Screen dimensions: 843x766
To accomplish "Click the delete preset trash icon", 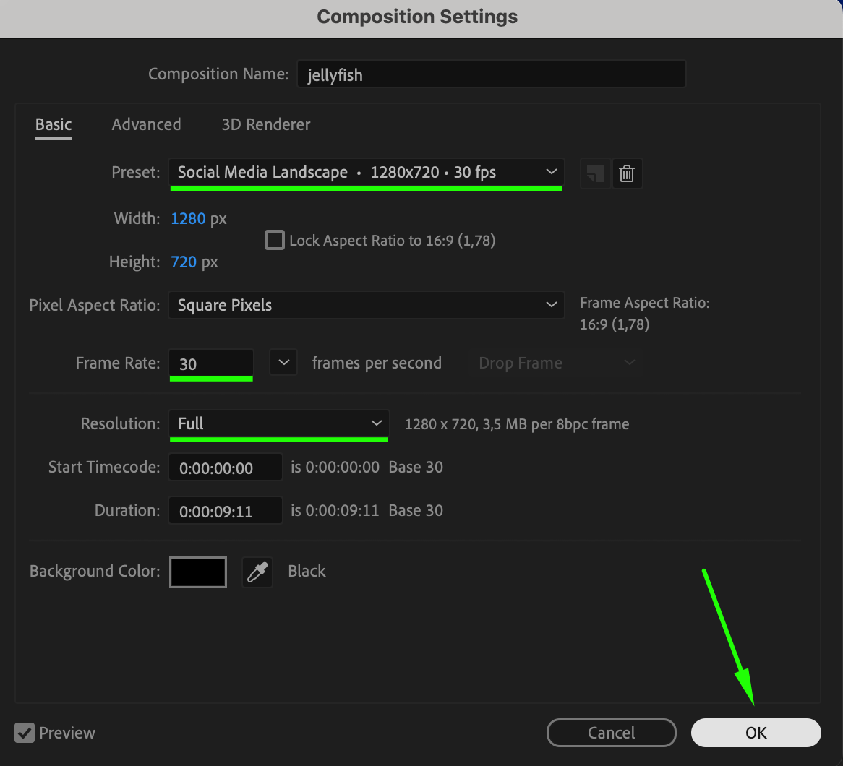I will [627, 173].
